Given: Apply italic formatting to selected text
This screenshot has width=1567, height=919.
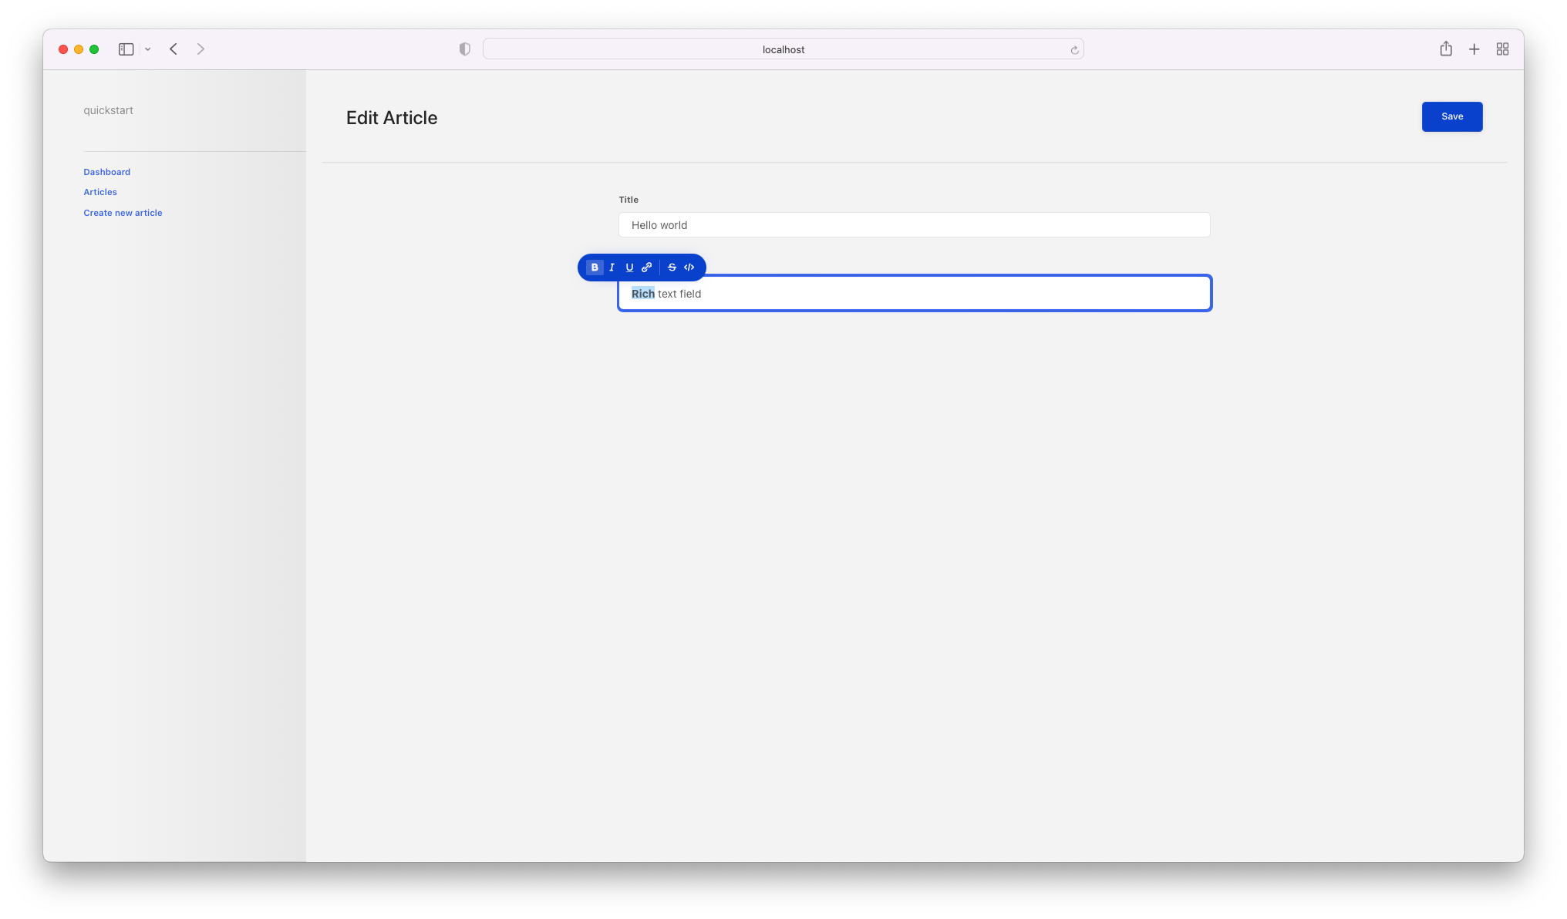Looking at the screenshot, I should (x=612, y=268).
